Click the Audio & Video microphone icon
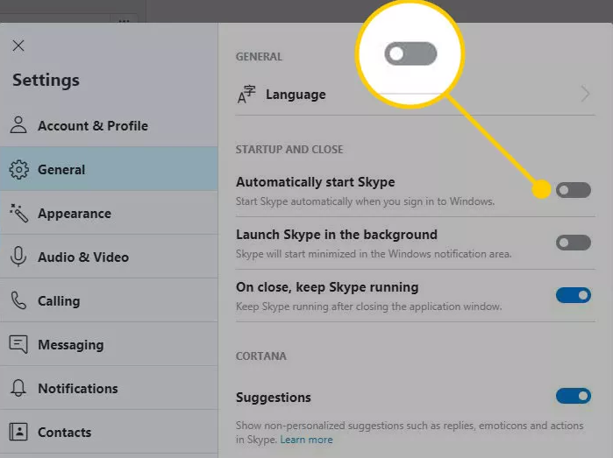The height and width of the screenshot is (458, 613). 18,257
